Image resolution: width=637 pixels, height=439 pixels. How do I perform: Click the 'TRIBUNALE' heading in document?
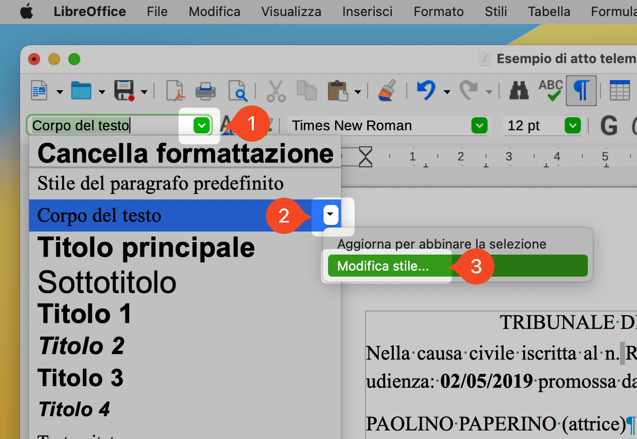[557, 323]
